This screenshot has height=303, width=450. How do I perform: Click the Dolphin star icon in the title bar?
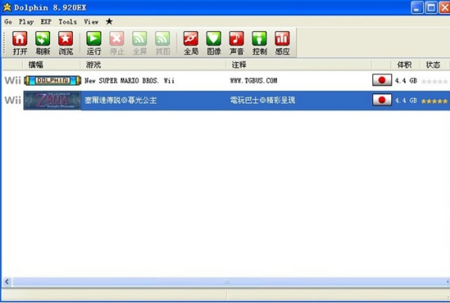point(7,8)
